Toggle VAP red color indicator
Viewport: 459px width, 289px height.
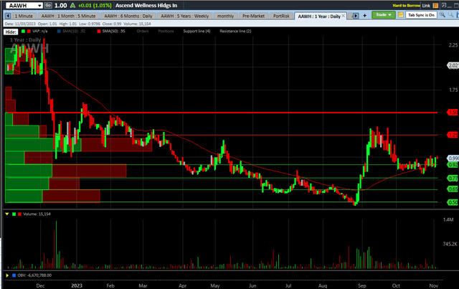(29, 31)
